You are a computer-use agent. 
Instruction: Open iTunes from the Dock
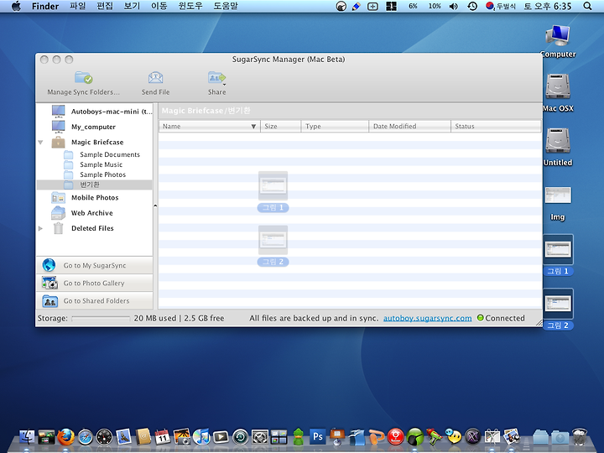(201, 437)
